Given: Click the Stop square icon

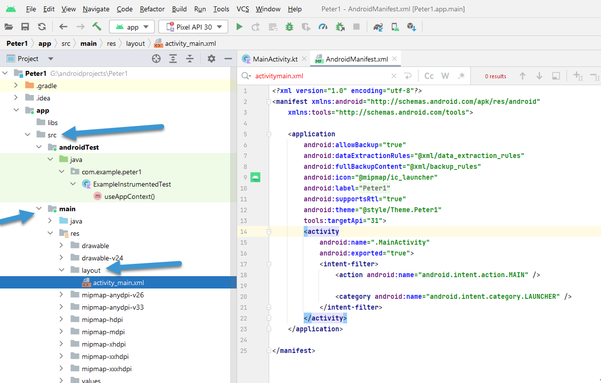Looking at the screenshot, I should tap(356, 27).
